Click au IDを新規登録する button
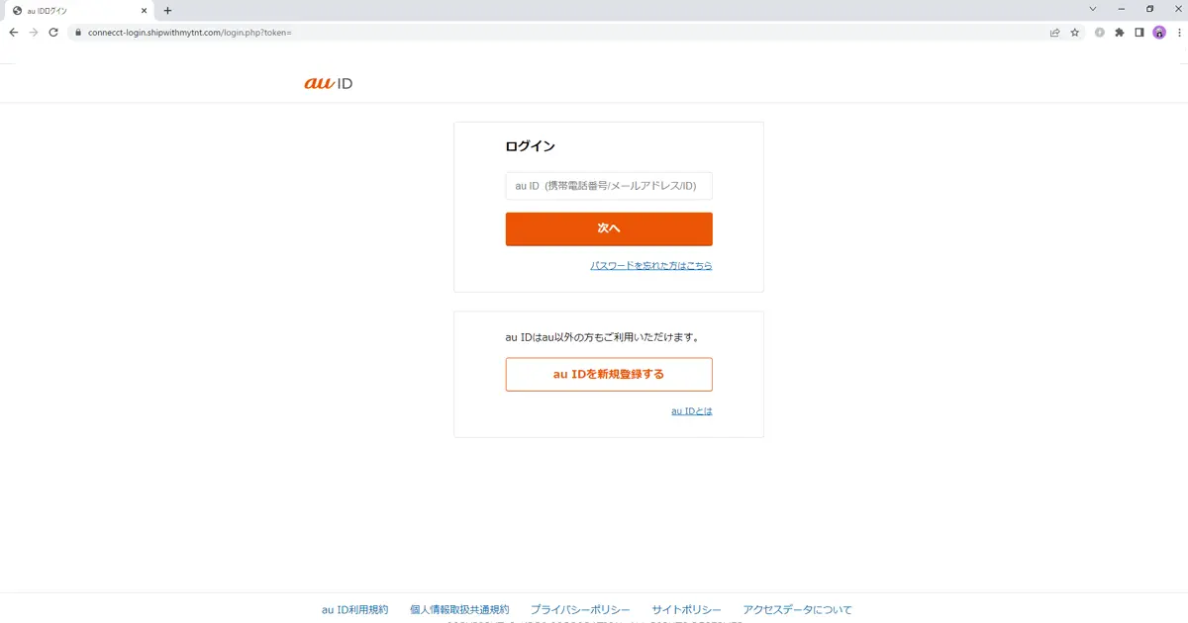Screen dimensions: 1188x623 [609, 374]
